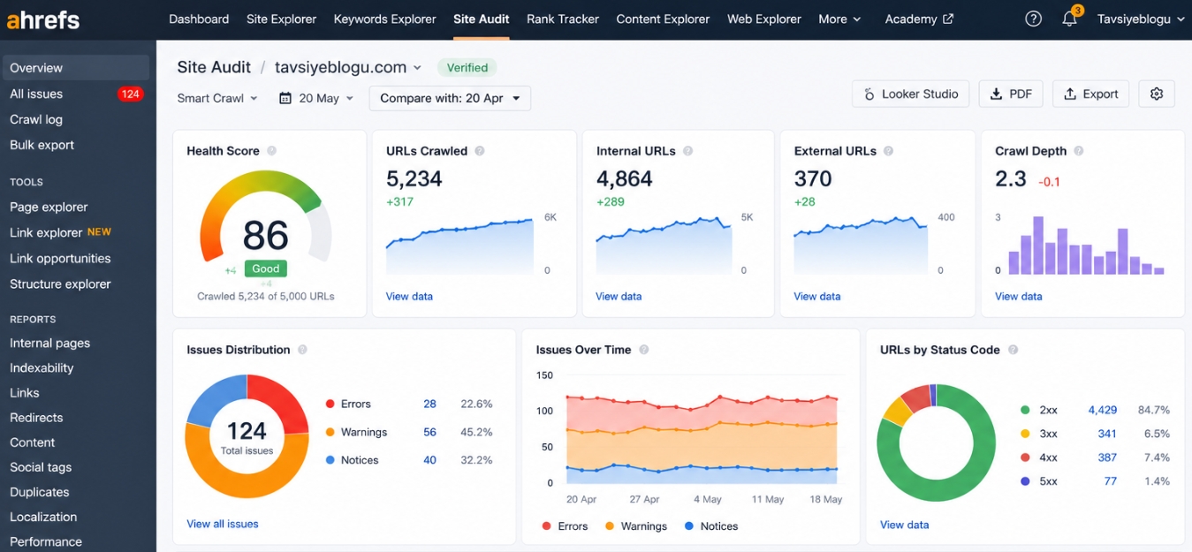Viewport: 1192px width, 552px height.
Task: Open the 20 May date dropdown
Action: point(316,98)
